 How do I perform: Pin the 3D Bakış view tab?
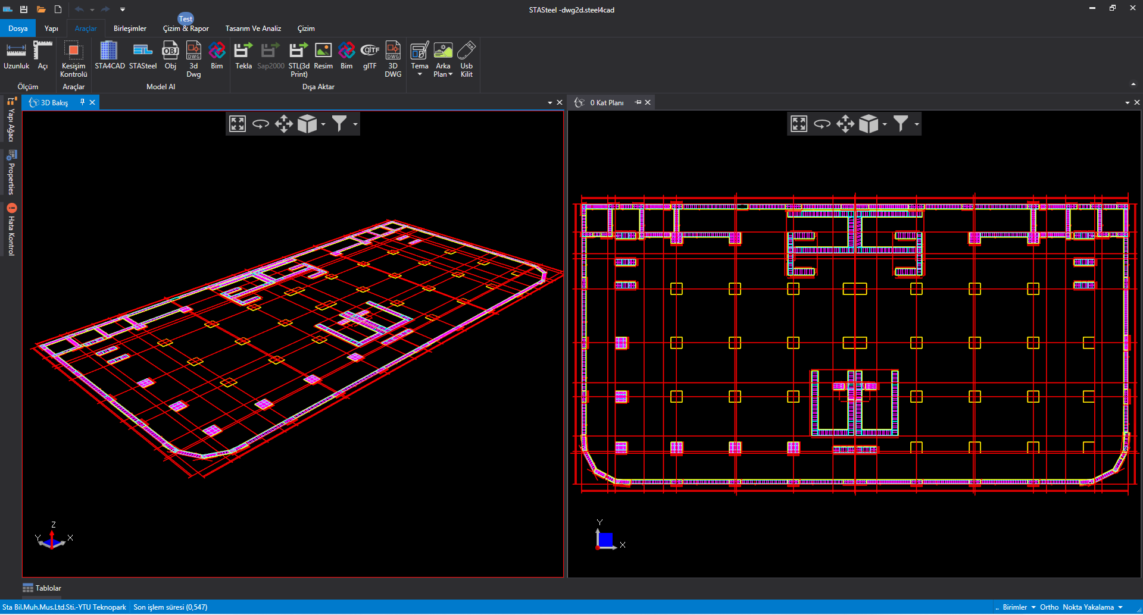[82, 102]
